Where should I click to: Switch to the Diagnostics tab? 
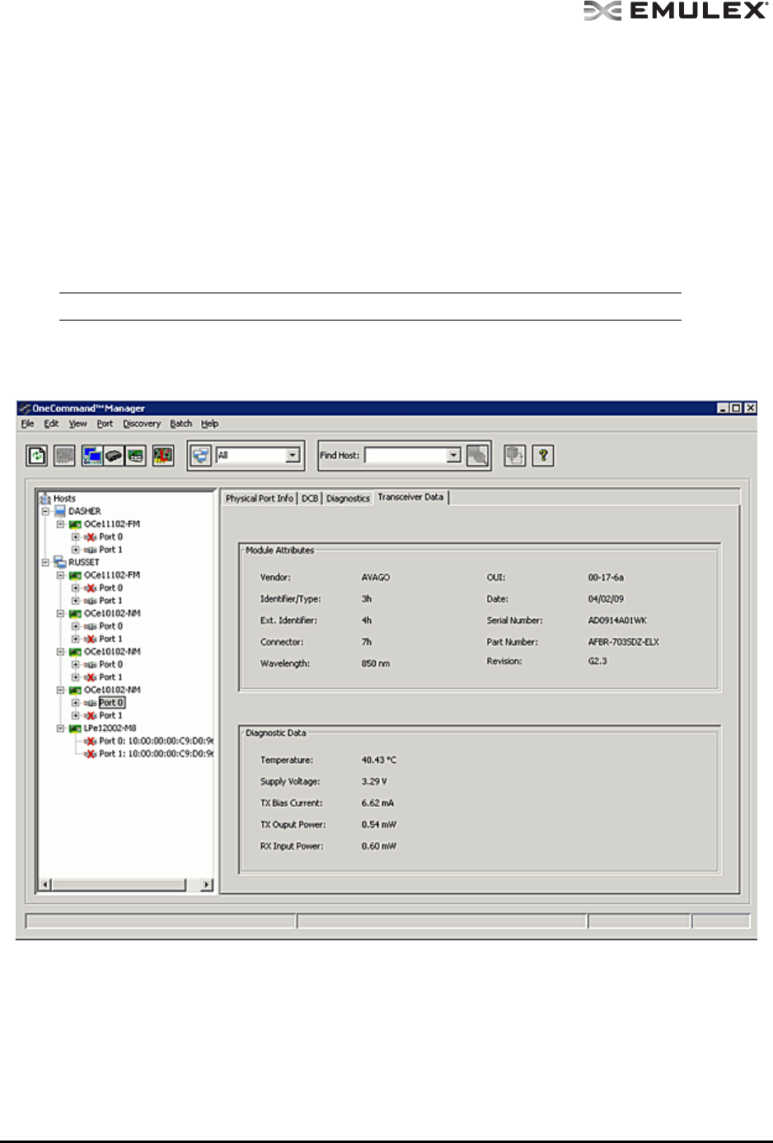click(x=348, y=499)
